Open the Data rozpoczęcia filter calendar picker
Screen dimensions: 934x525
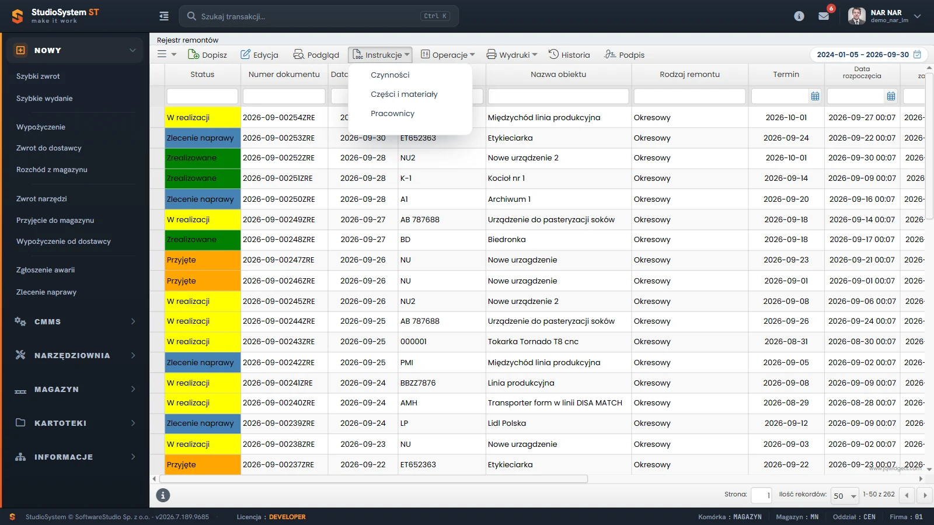pyautogui.click(x=891, y=96)
